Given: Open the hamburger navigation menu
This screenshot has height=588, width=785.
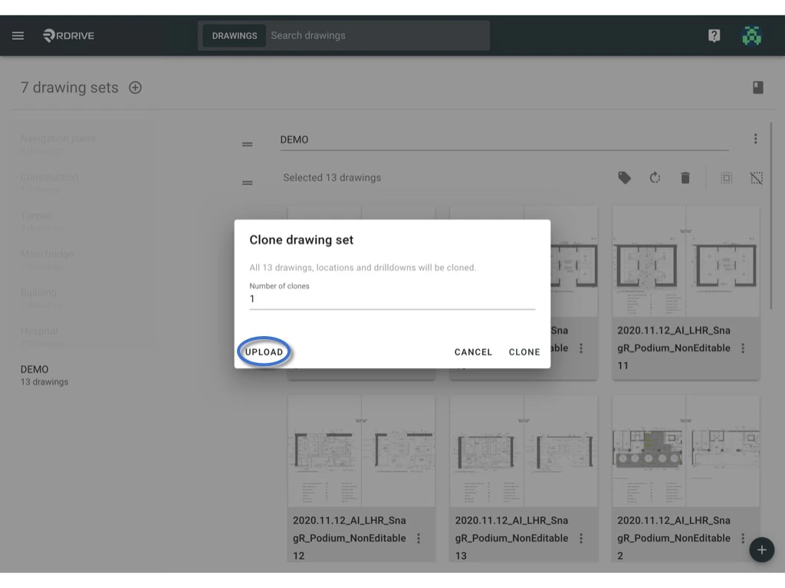Looking at the screenshot, I should [18, 35].
